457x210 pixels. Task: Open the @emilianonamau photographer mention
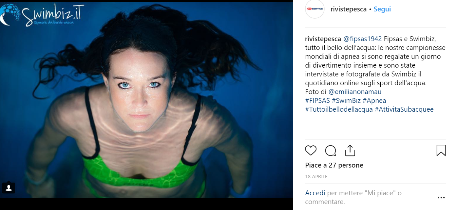click(x=355, y=92)
